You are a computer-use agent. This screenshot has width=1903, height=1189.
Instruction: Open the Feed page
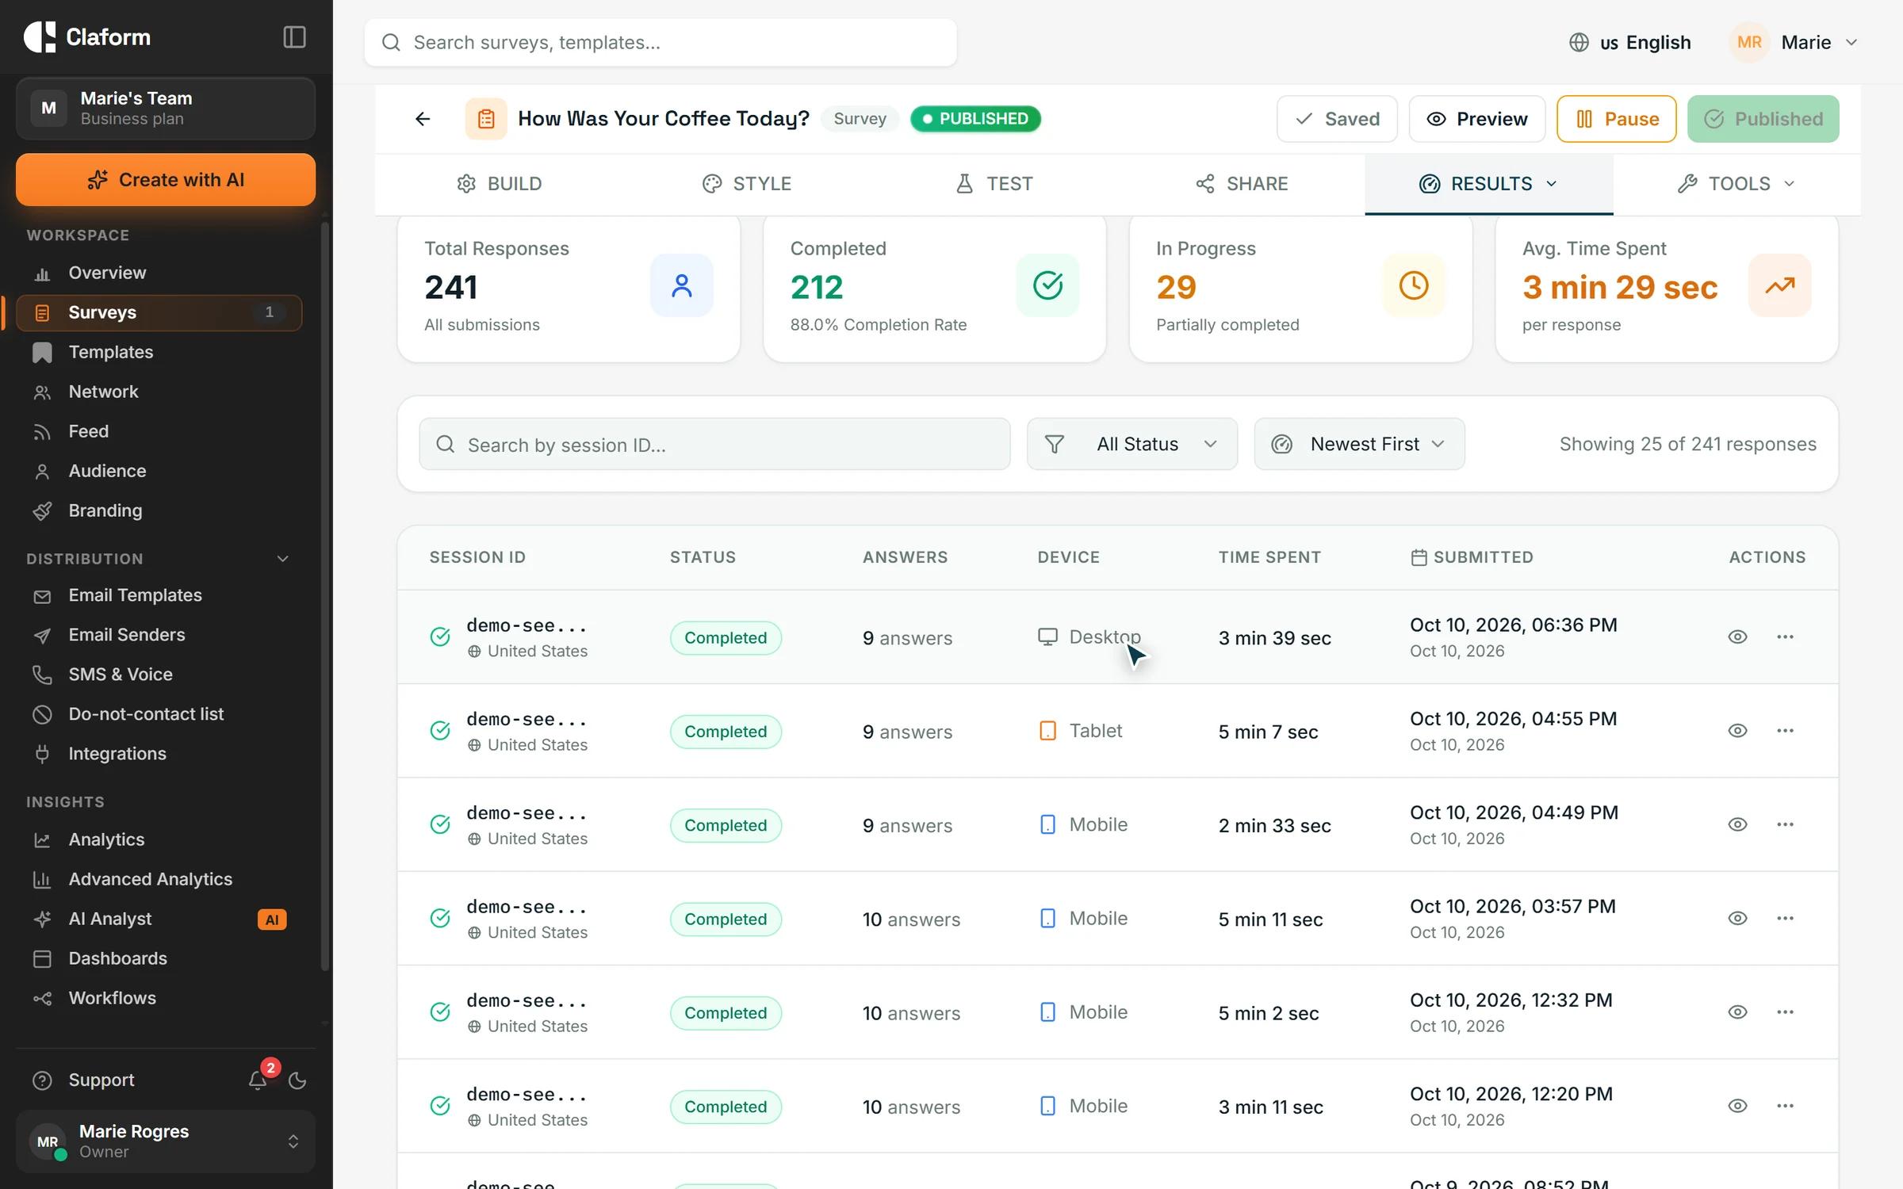coord(159,431)
